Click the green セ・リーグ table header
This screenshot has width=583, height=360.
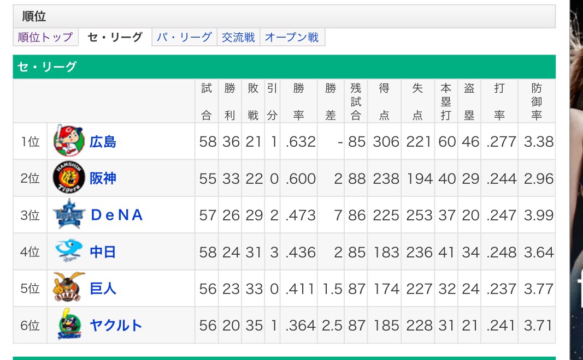284,67
